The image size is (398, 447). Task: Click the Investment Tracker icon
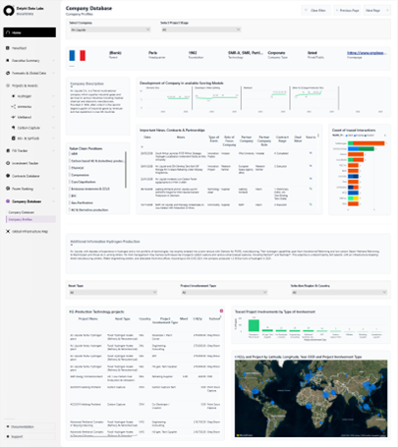(8, 163)
